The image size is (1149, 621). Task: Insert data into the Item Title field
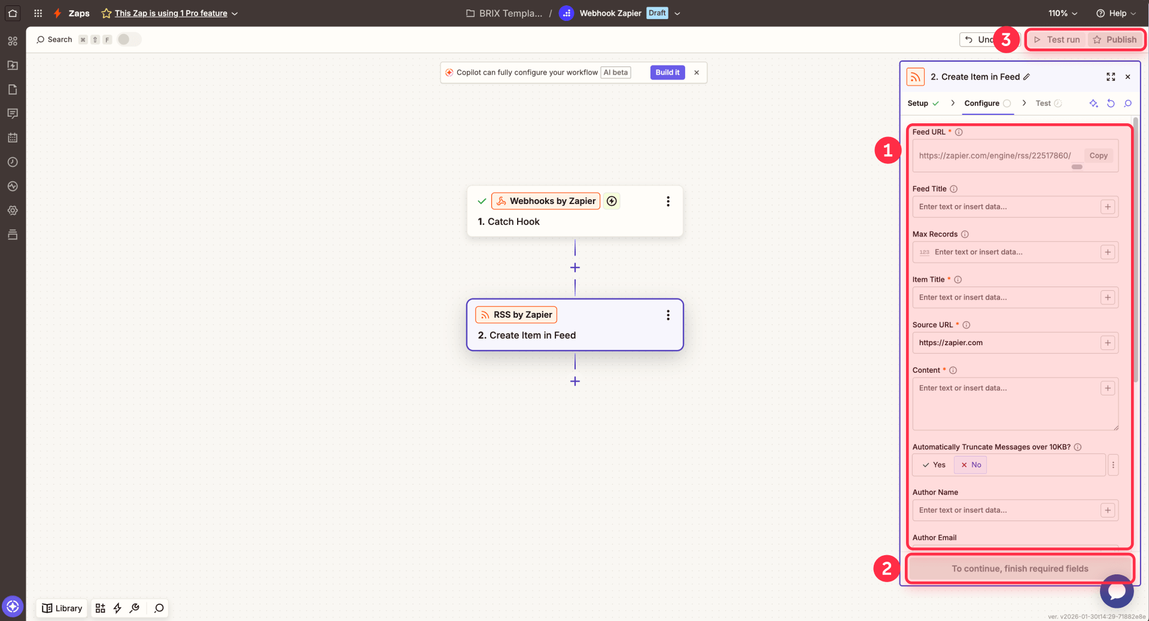pyautogui.click(x=1108, y=298)
